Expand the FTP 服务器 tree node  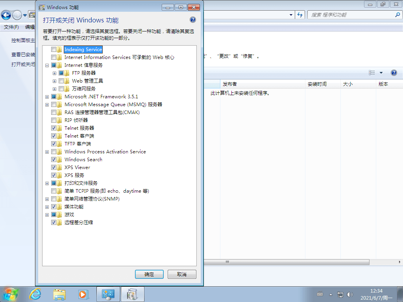[54, 73]
